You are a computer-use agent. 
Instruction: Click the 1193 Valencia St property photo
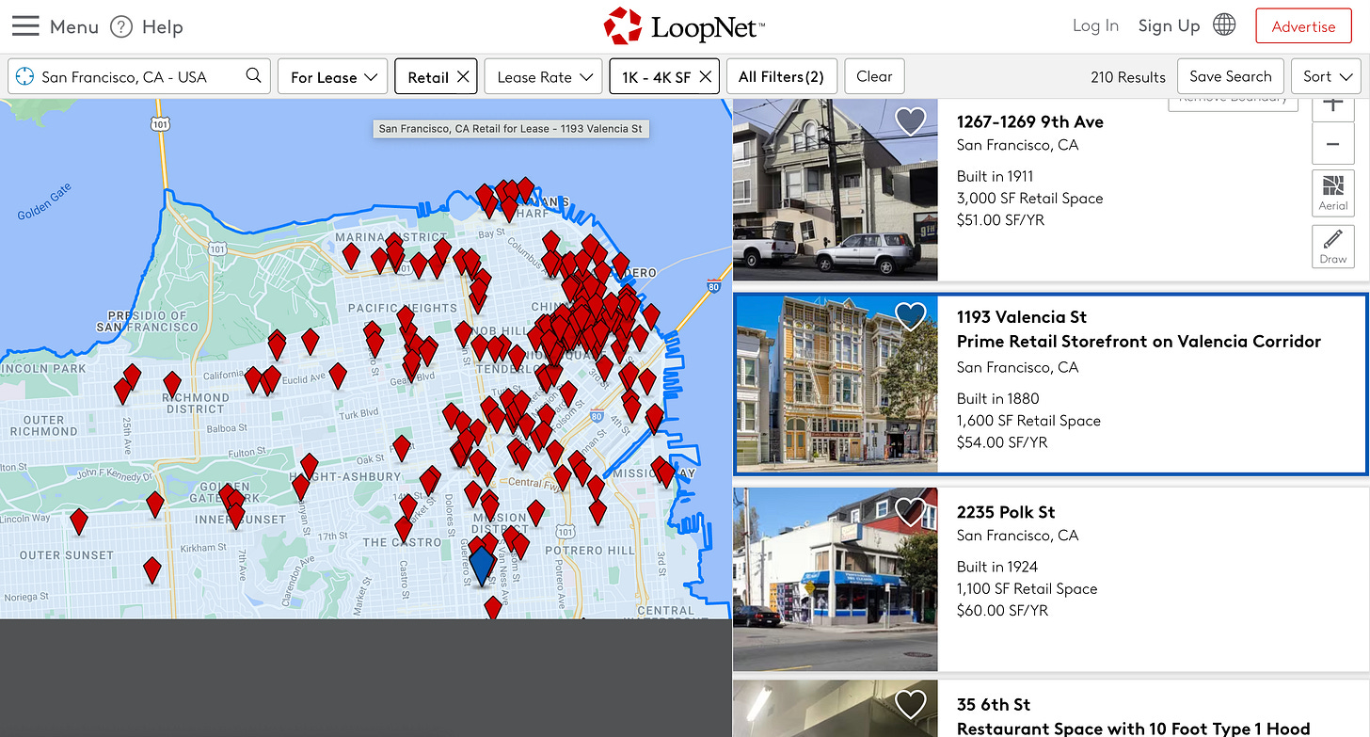pos(837,384)
